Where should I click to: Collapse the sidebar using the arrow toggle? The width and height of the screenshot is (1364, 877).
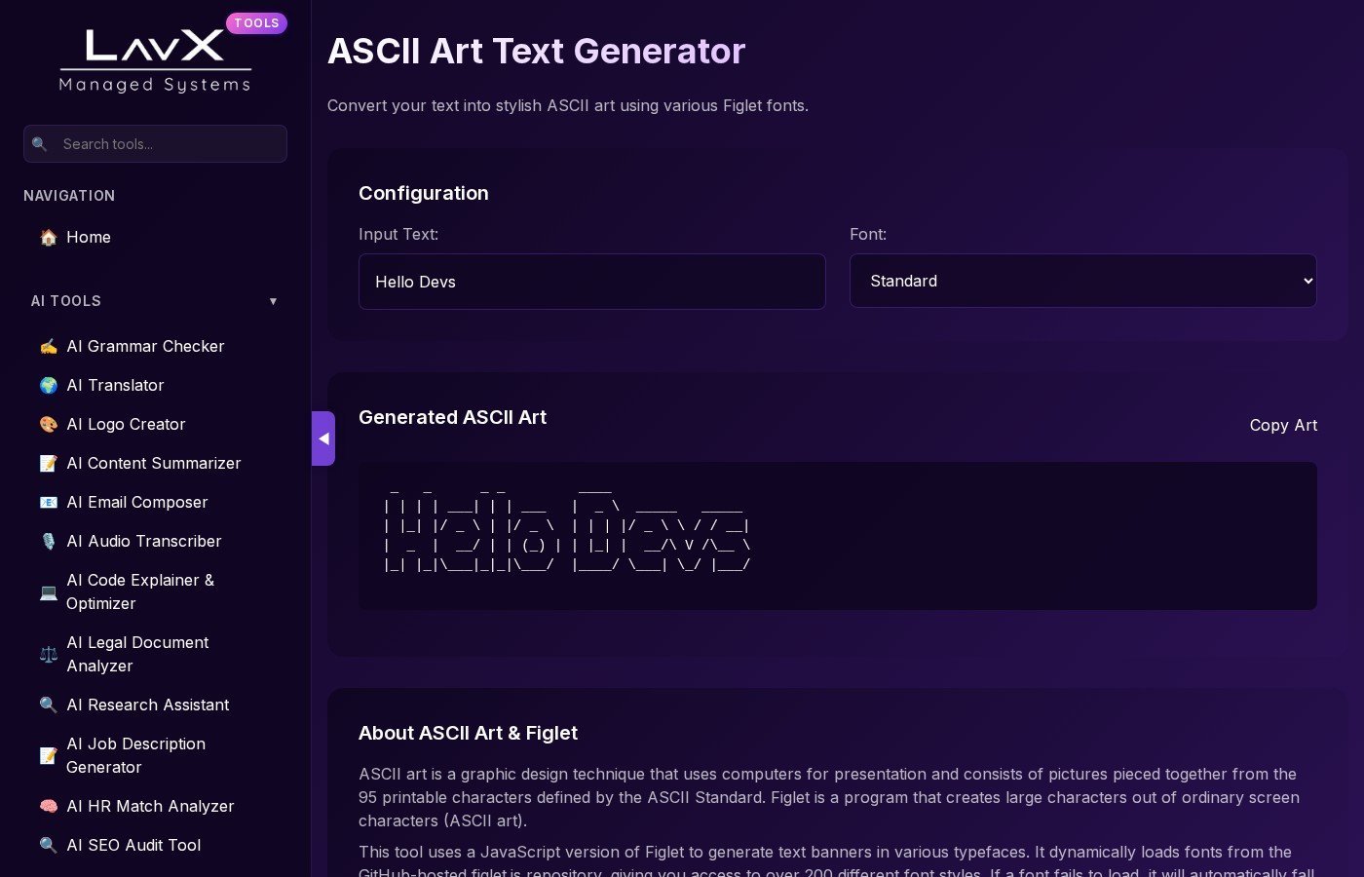point(323,438)
